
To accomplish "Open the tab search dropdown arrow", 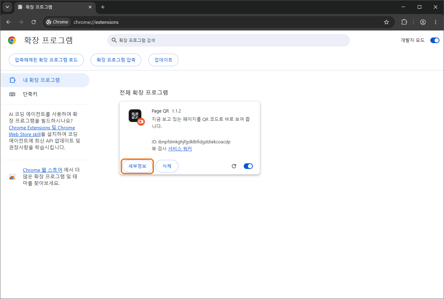I will coord(7,7).
